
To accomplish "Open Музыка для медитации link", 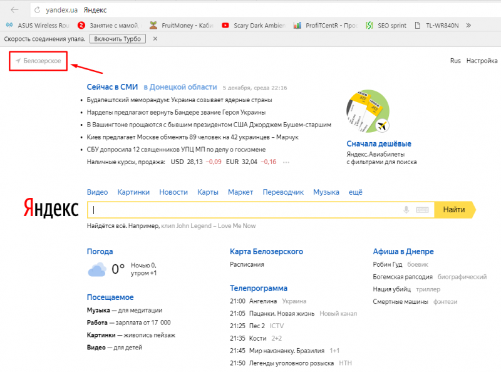I will coord(124,311).
